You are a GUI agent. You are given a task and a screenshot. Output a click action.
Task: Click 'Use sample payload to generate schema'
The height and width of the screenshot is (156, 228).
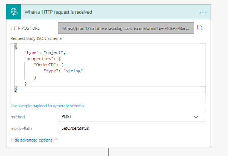point(47,106)
